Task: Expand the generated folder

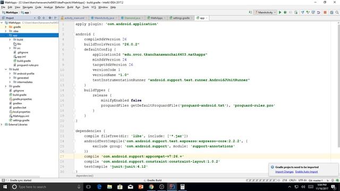Action: (x=10, y=78)
